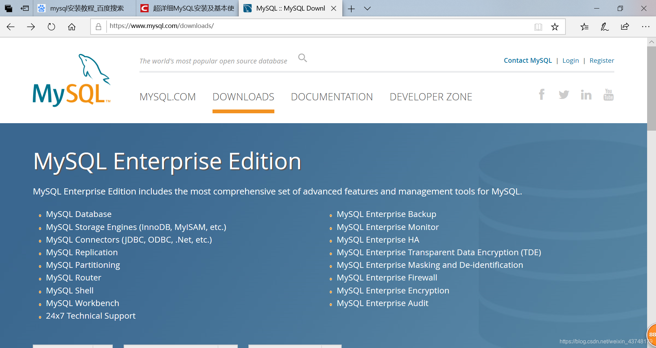Click MySQL Enterprise Encryption item

coord(393,291)
